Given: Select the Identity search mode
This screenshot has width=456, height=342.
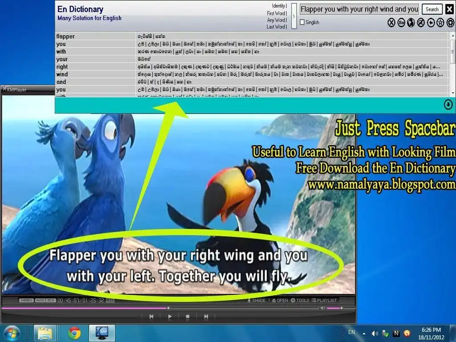Looking at the screenshot, I should [x=279, y=6].
